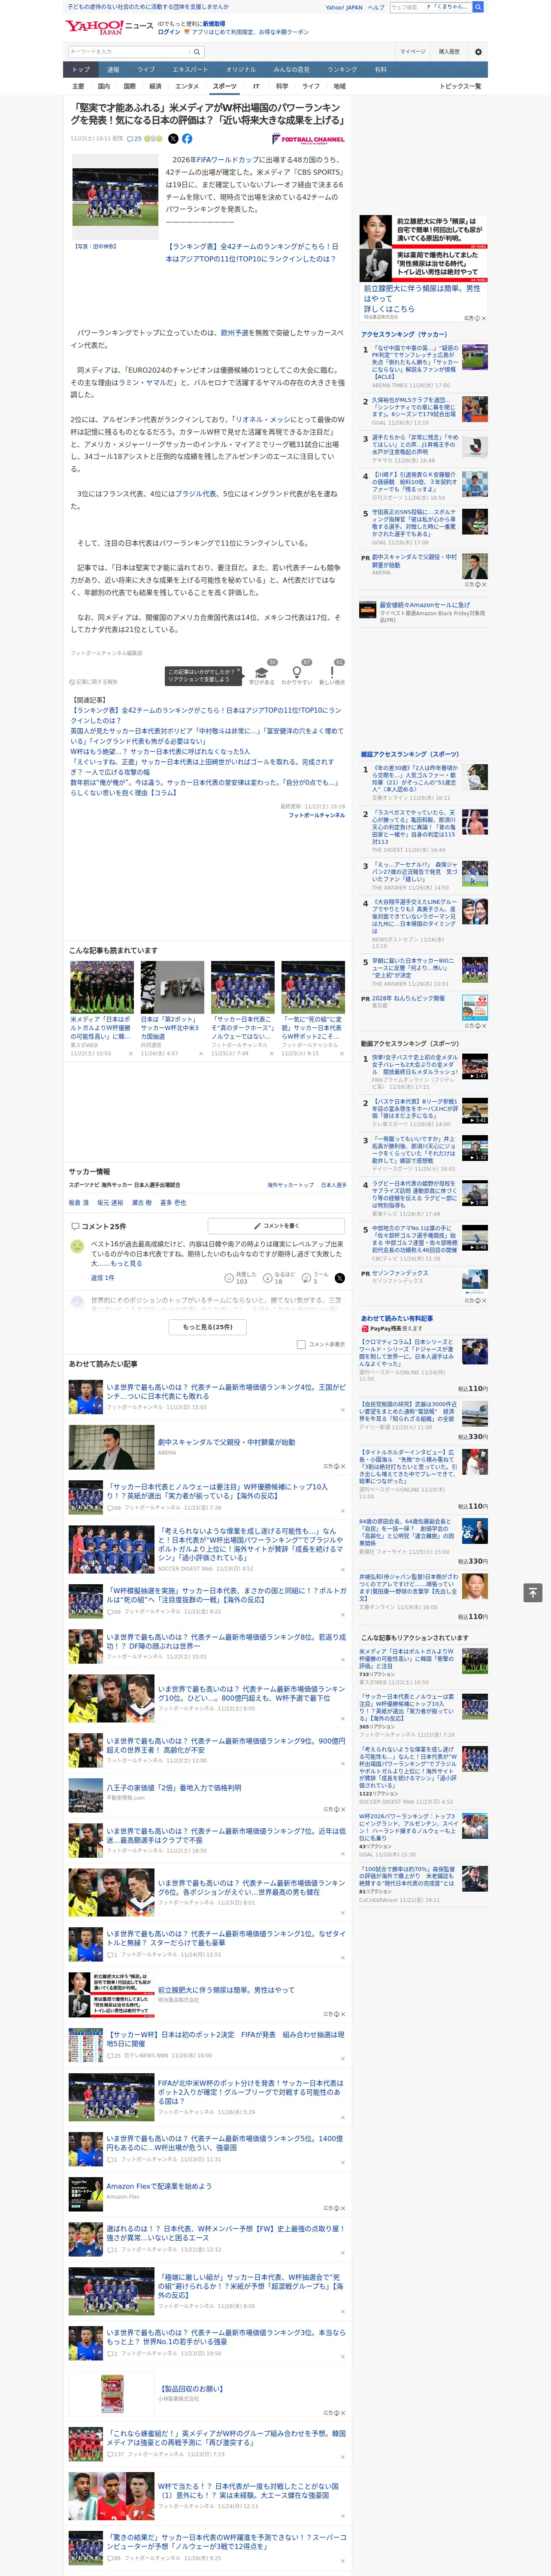The height and width of the screenshot is (2576, 551).
Task: Open related link W杯はもう絶望...?
Action: coord(160,752)
